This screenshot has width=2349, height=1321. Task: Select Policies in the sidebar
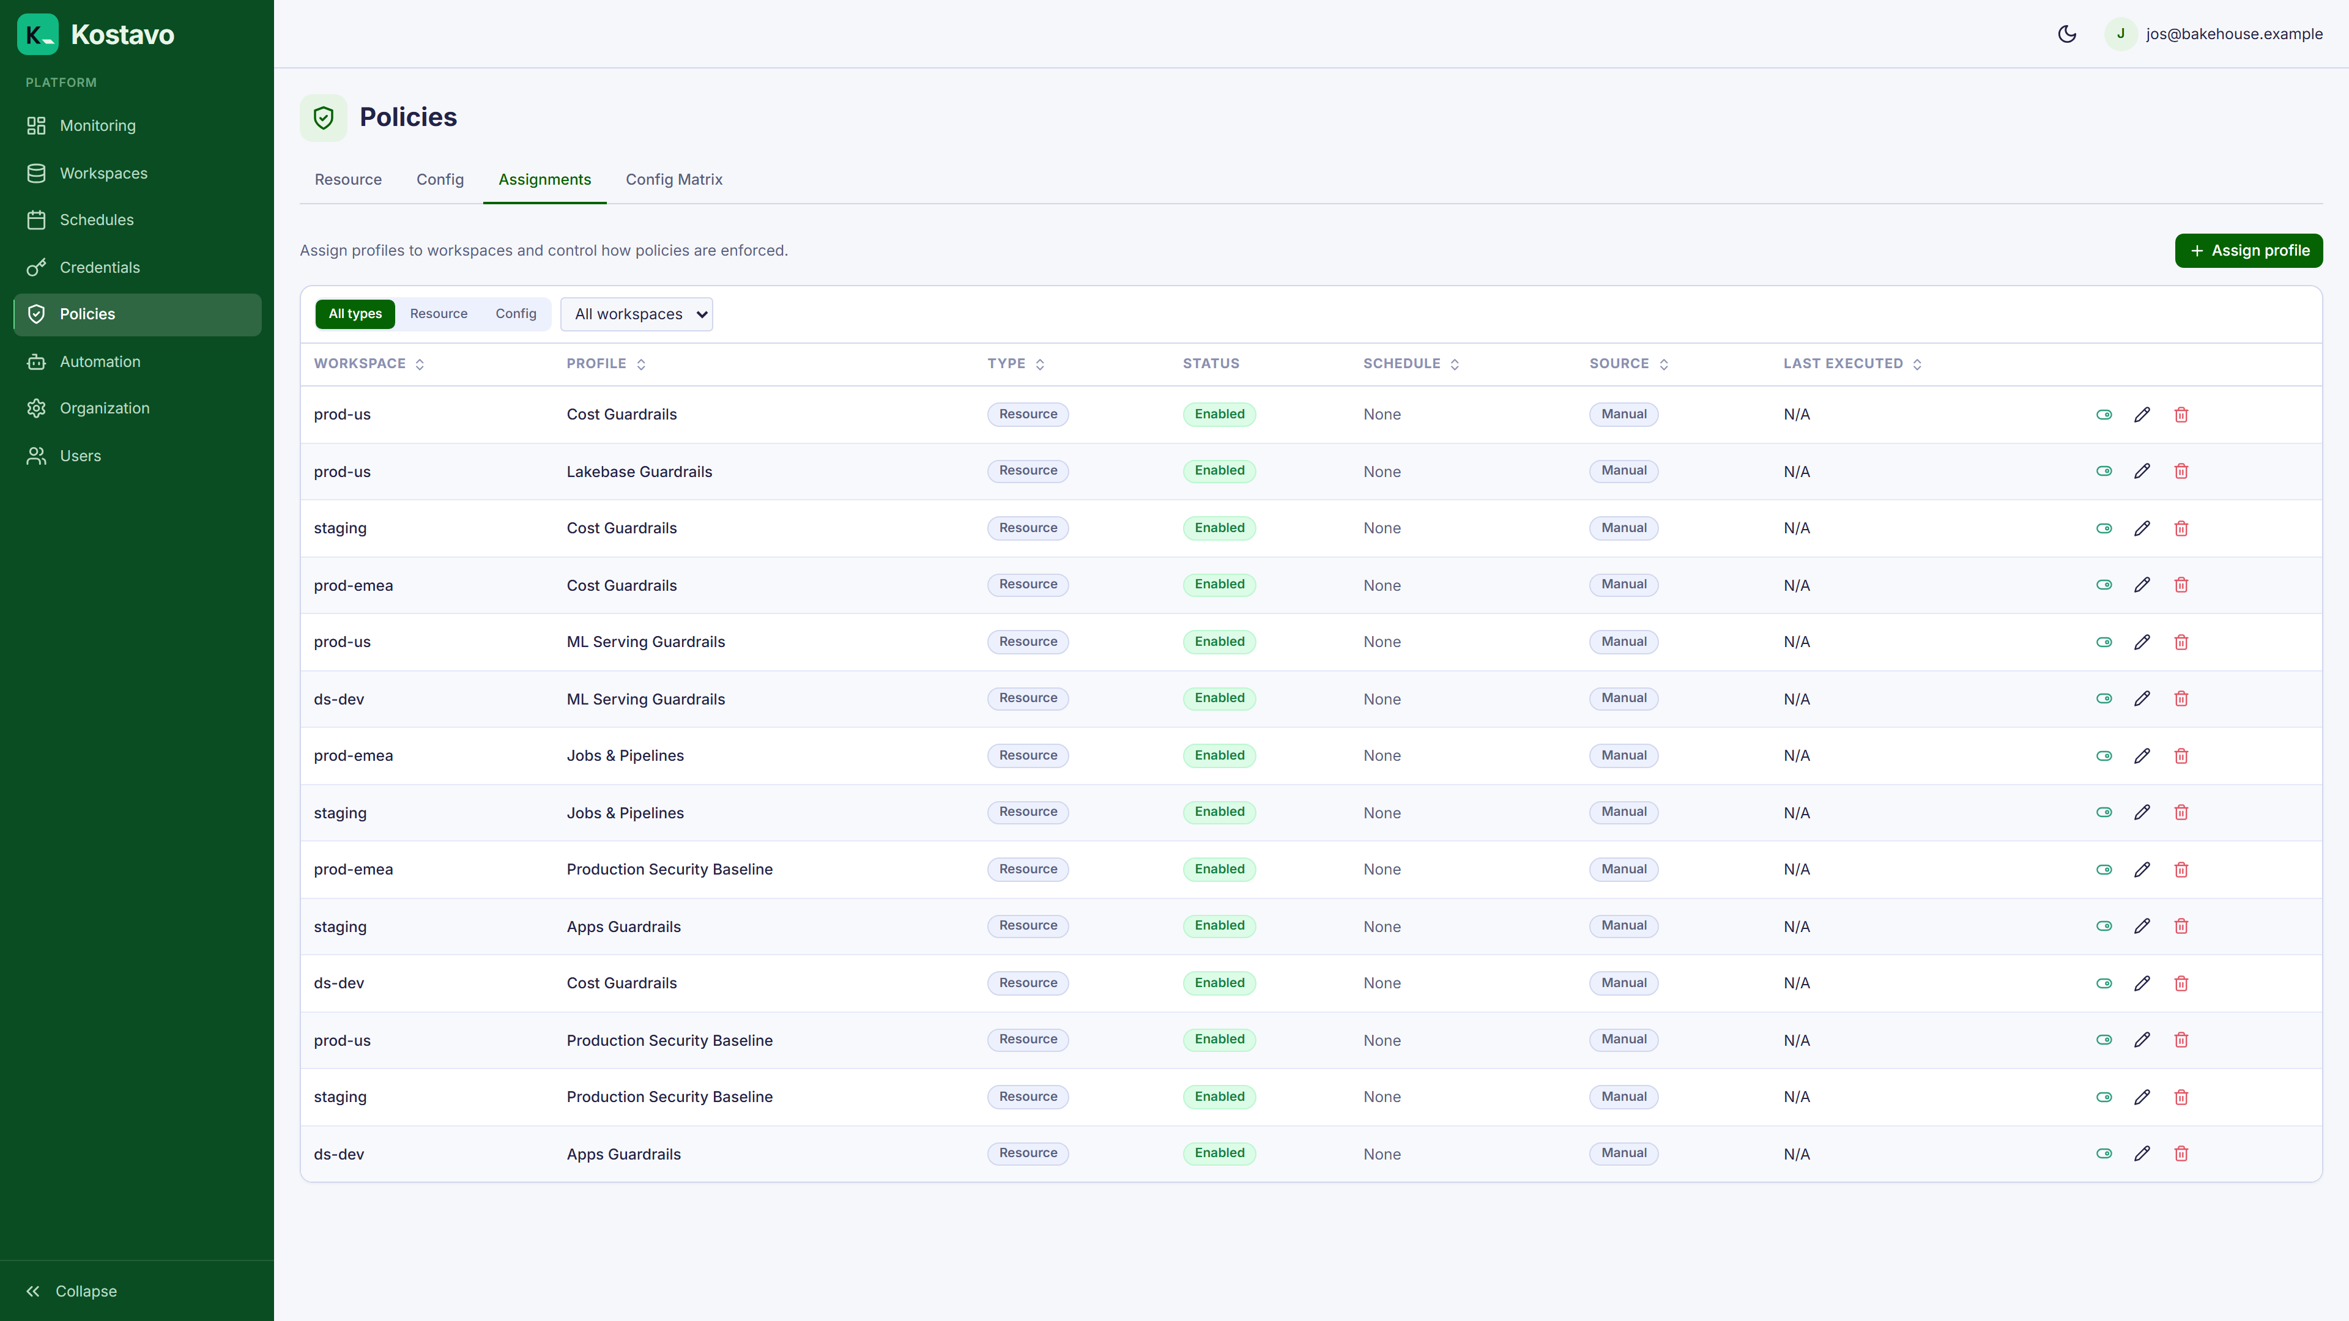[x=137, y=314]
